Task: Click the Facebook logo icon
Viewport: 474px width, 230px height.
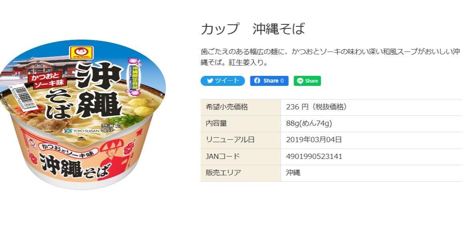Action: click(x=257, y=81)
